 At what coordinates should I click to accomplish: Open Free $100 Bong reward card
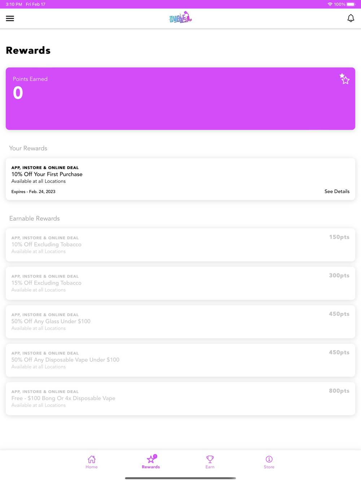[180, 399]
